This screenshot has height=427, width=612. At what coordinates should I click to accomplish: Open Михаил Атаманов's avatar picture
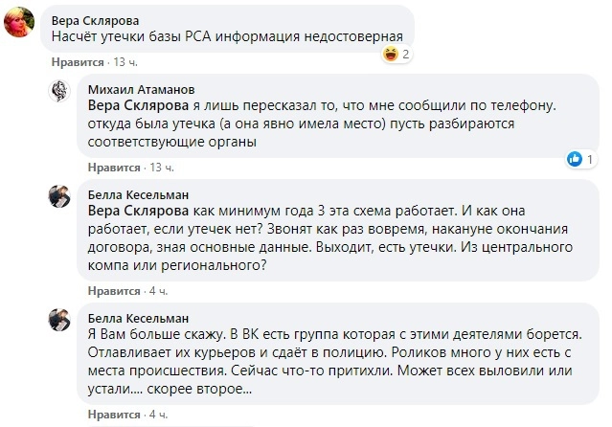(x=60, y=93)
